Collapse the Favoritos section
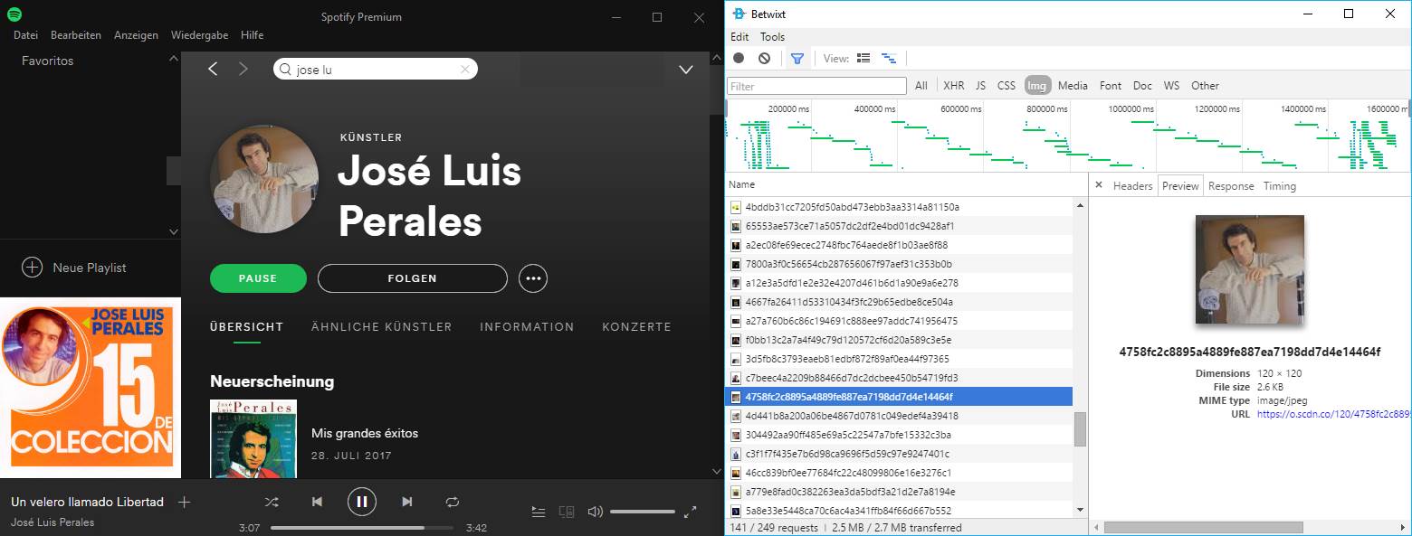 172,59
